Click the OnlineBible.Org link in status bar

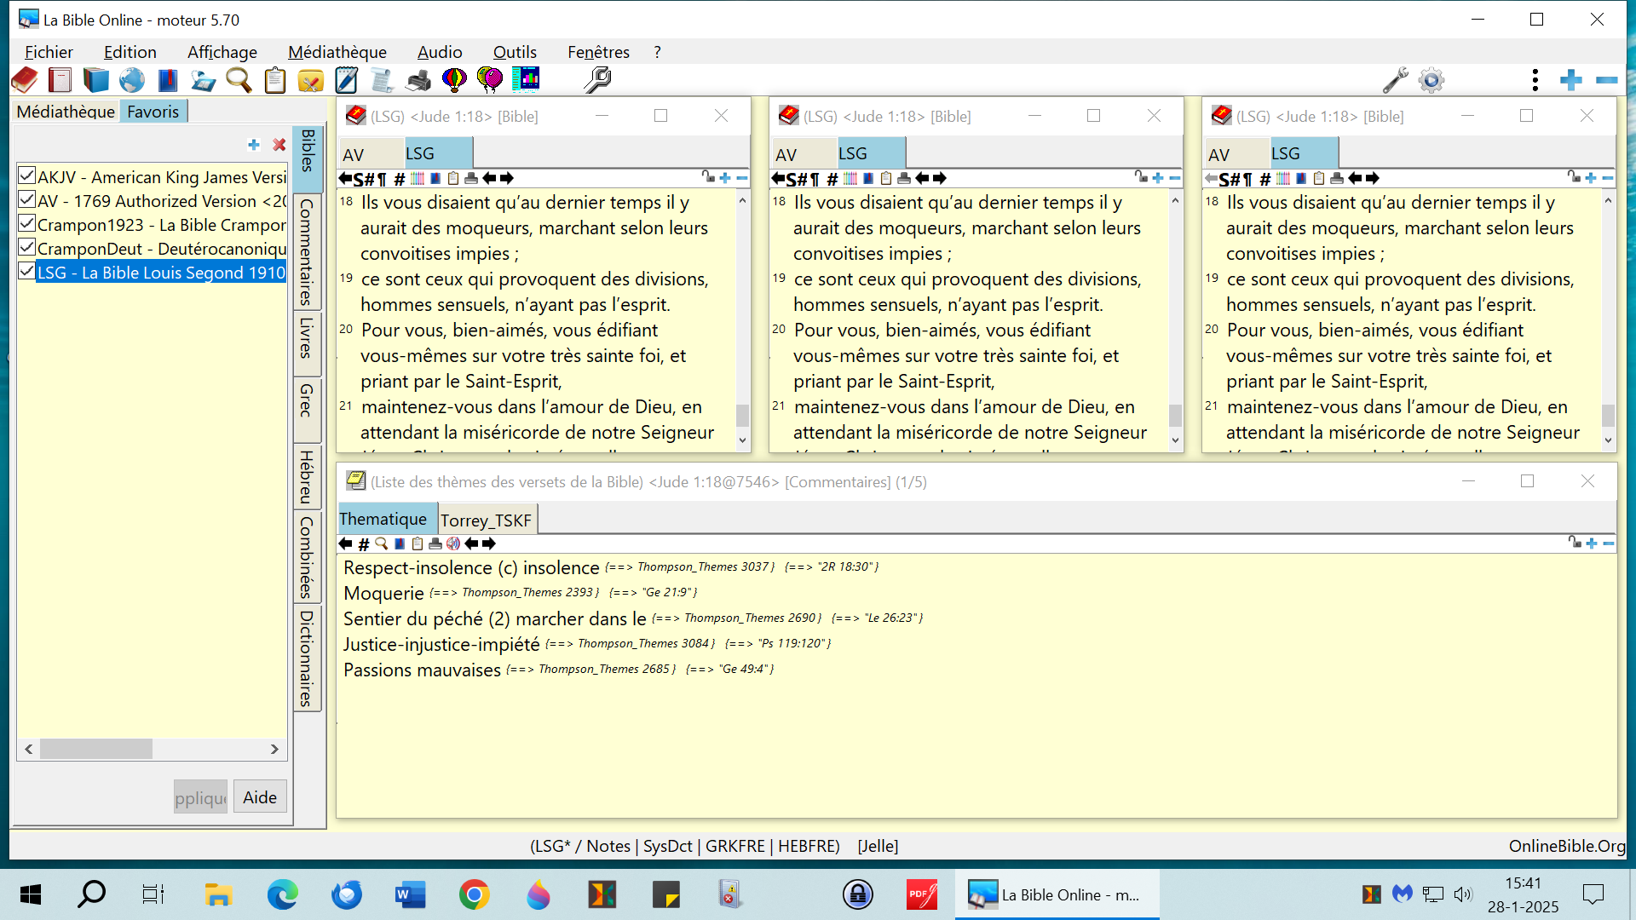1566,846
